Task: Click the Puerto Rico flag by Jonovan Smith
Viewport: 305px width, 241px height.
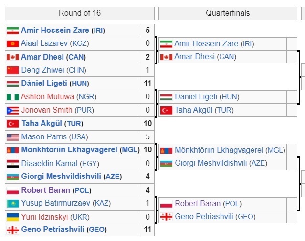Action: point(12,110)
